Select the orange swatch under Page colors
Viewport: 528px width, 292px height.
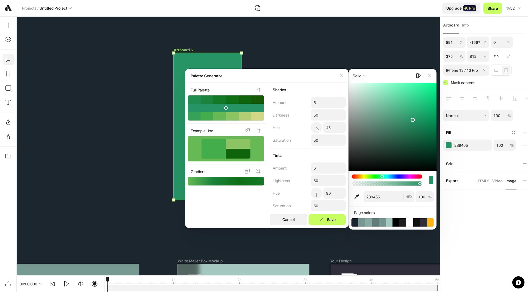(x=430, y=222)
